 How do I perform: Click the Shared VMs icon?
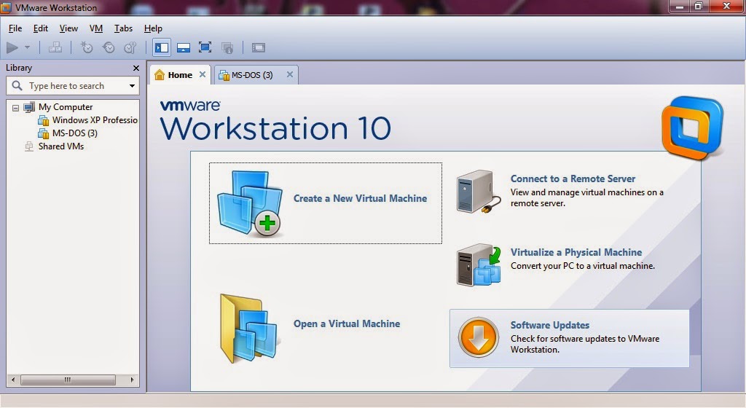tap(29, 146)
